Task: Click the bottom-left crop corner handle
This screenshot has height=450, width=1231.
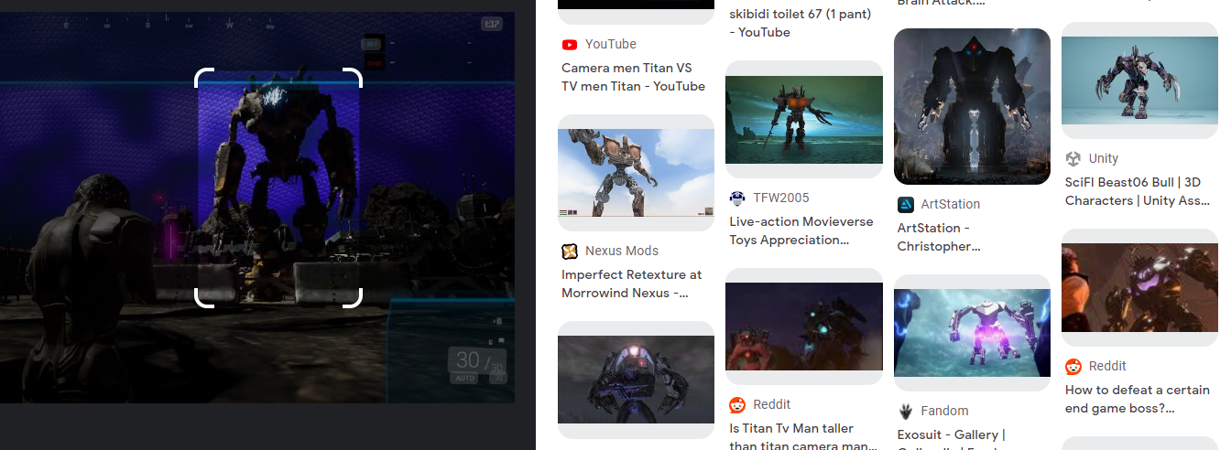Action: click(205, 298)
